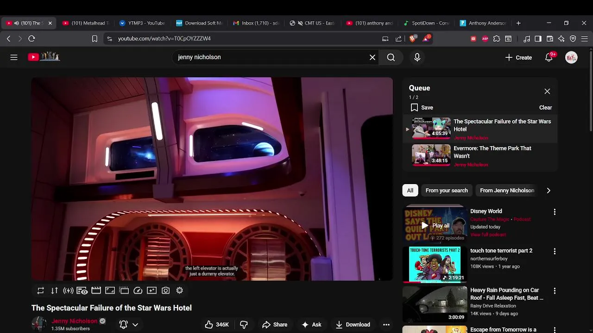The image size is (593, 333).
Task: Open the playback speed gauge icon
Action: (138, 290)
